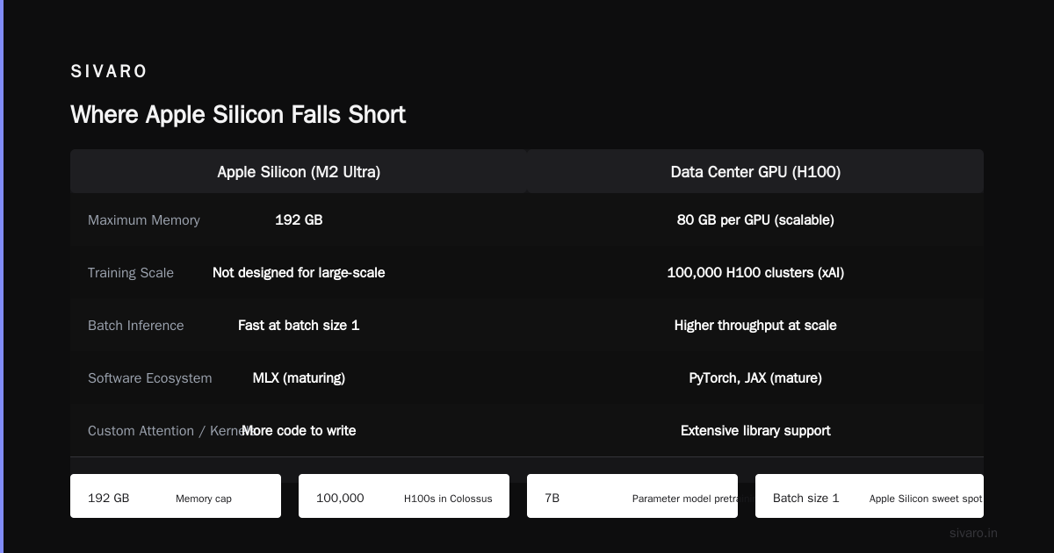Click the 'Batch size 1' stat card value
Viewport: 1054px width, 553px height.
click(806, 498)
